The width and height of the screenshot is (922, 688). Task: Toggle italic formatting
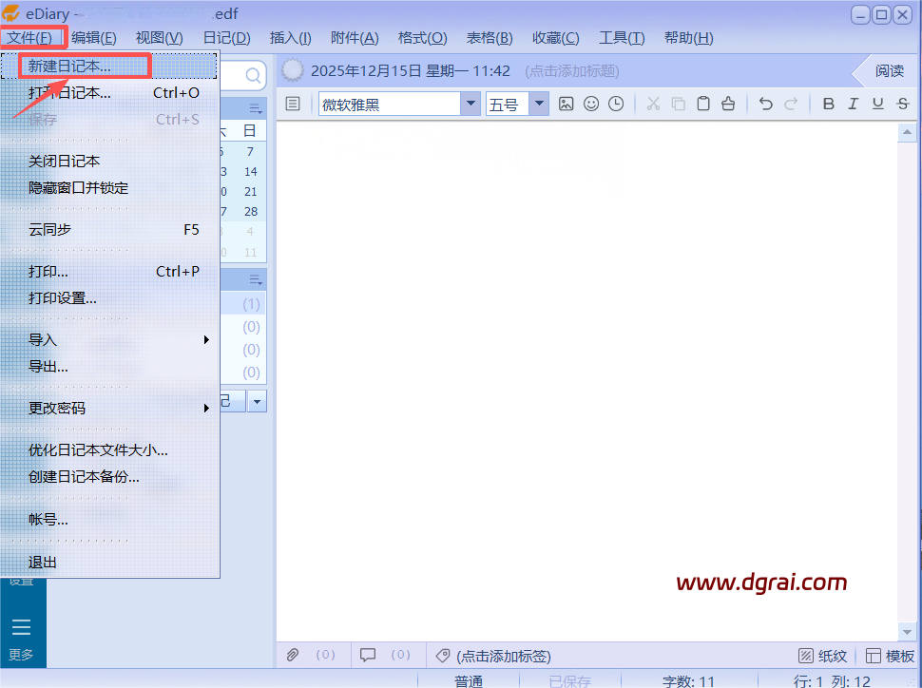853,105
